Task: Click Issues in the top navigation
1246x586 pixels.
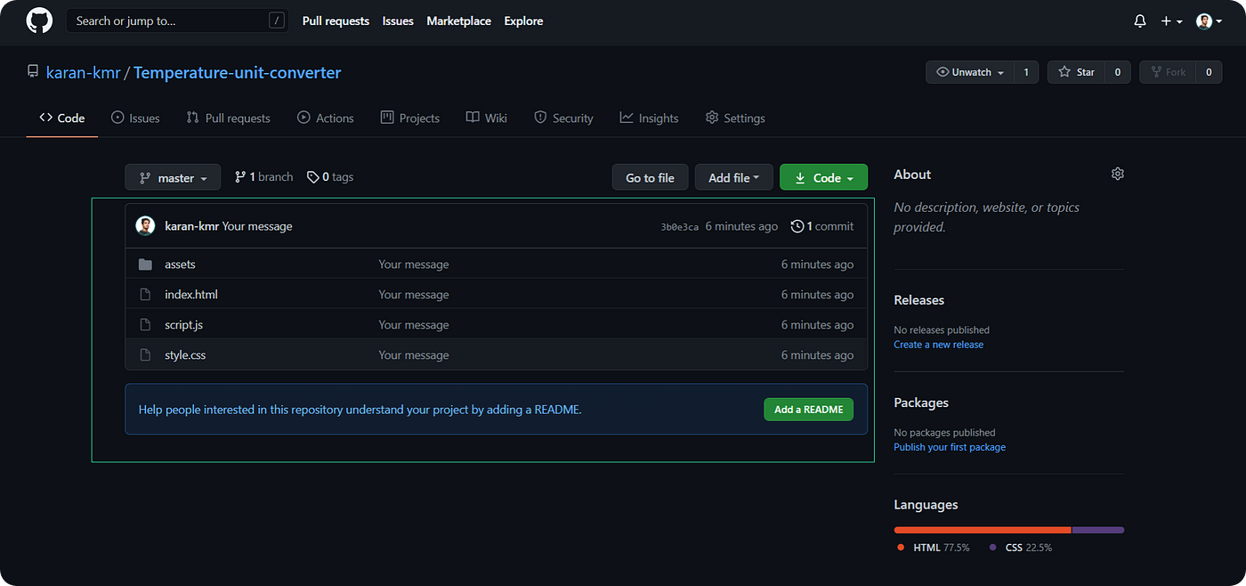Action: point(398,20)
